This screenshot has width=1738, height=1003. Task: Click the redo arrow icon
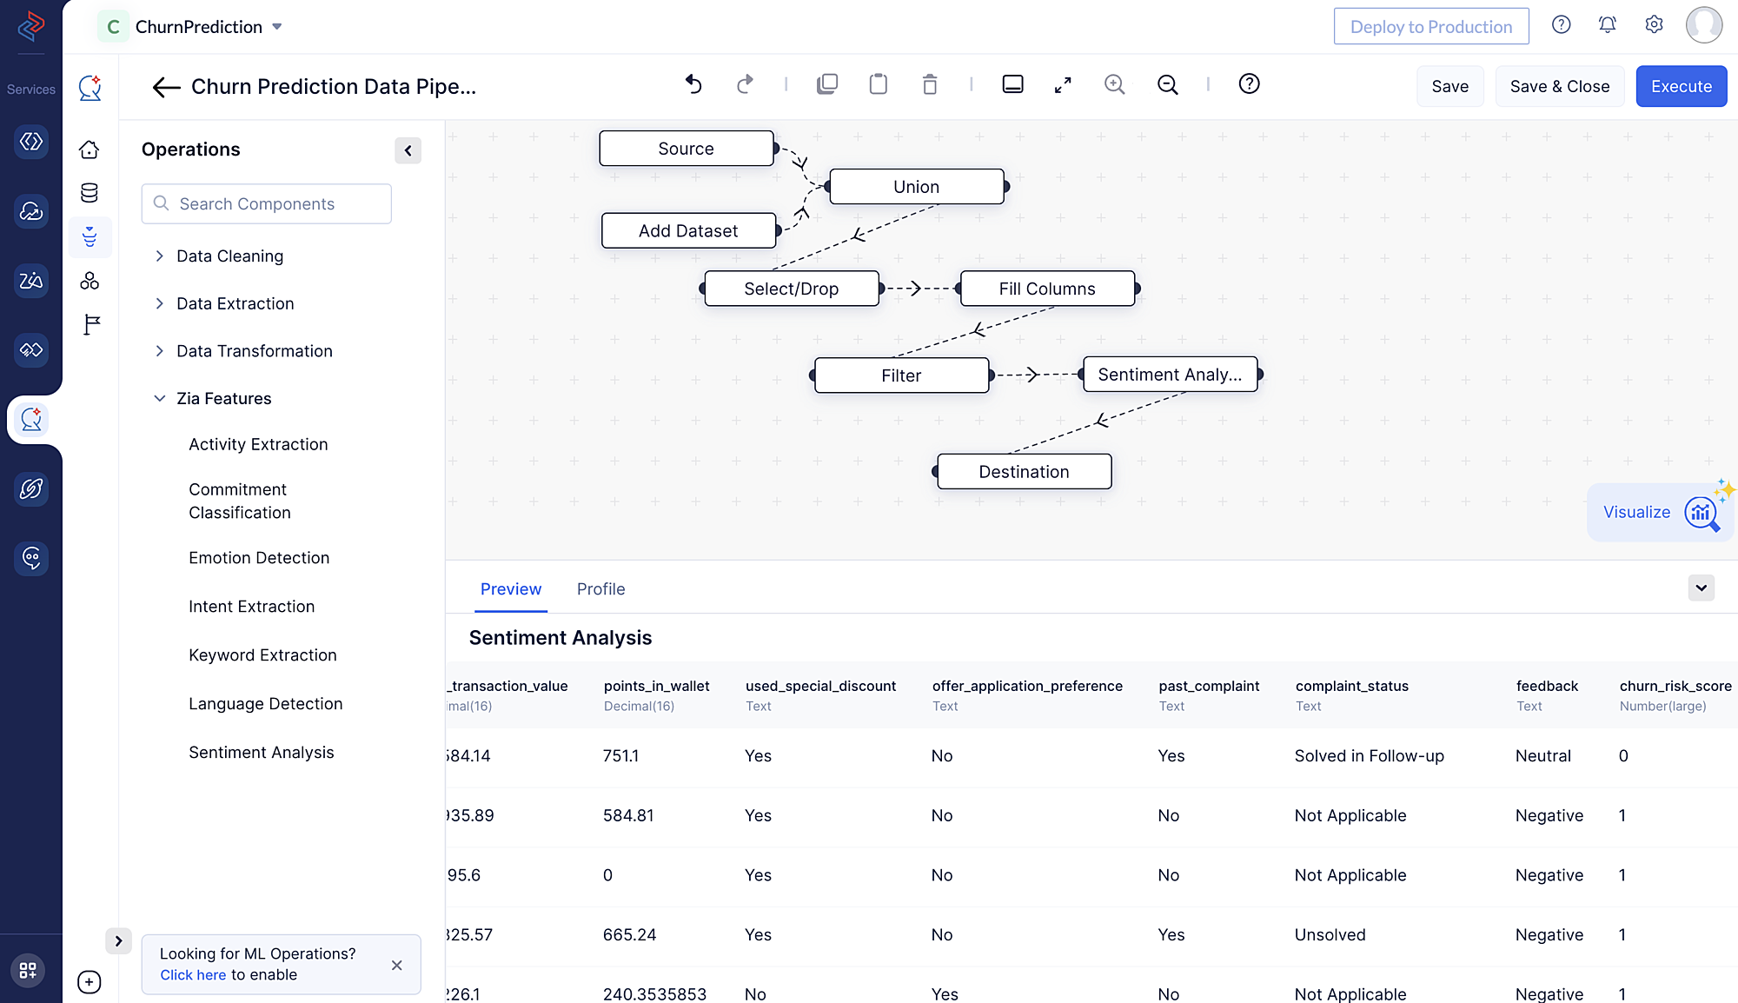pos(744,85)
